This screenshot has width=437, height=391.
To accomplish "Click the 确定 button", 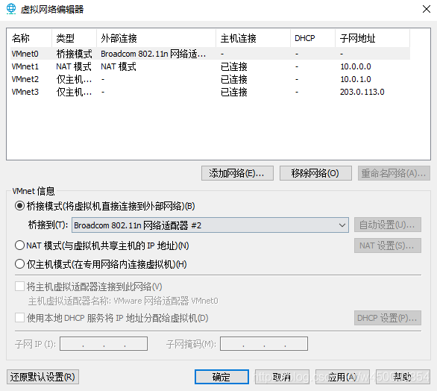I will click(x=221, y=377).
